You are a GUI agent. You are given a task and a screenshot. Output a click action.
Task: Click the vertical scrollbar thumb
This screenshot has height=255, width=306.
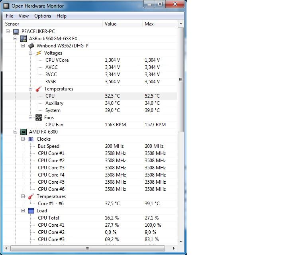tap(181, 80)
